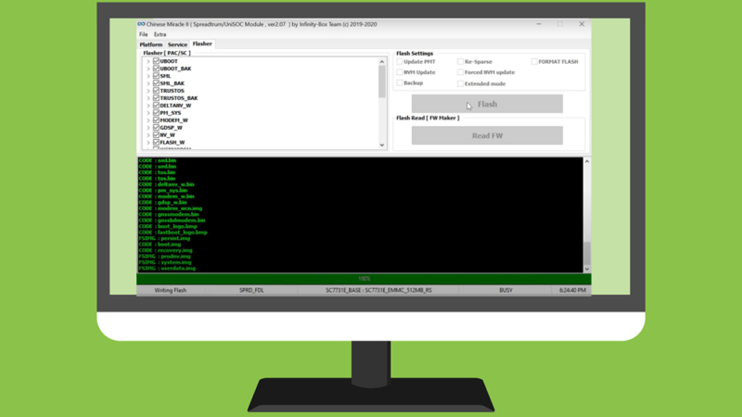Screen dimensions: 742x417
Task: Select the MODEM_W partition label
Action: point(173,120)
